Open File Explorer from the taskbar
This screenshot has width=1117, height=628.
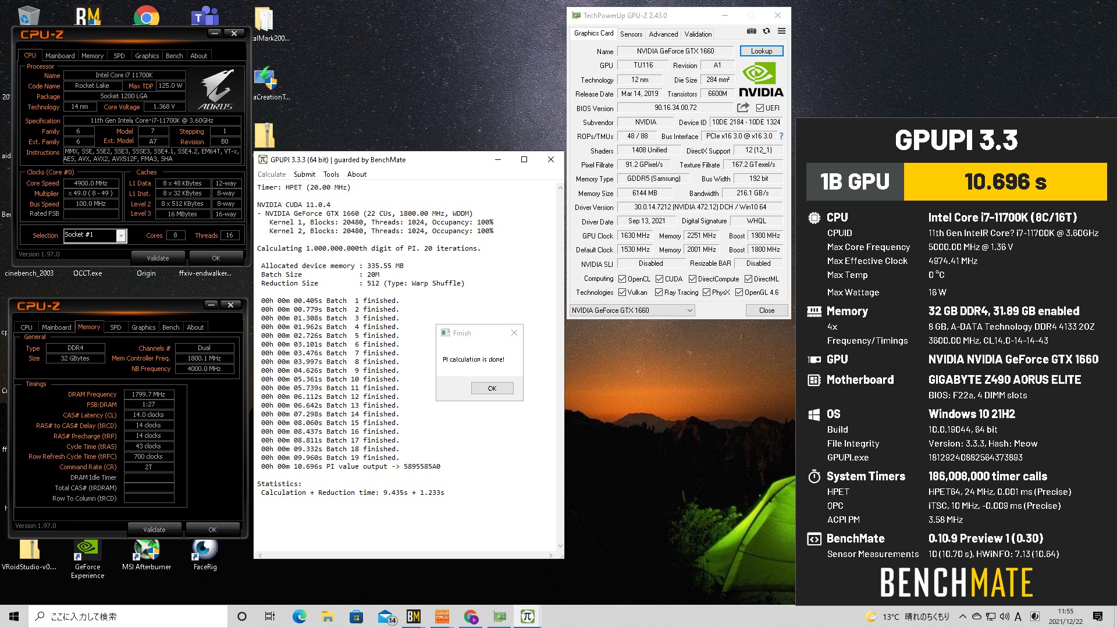click(328, 616)
